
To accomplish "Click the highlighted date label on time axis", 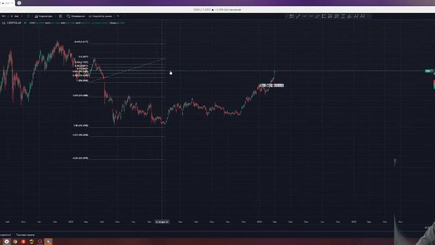I will (162, 222).
